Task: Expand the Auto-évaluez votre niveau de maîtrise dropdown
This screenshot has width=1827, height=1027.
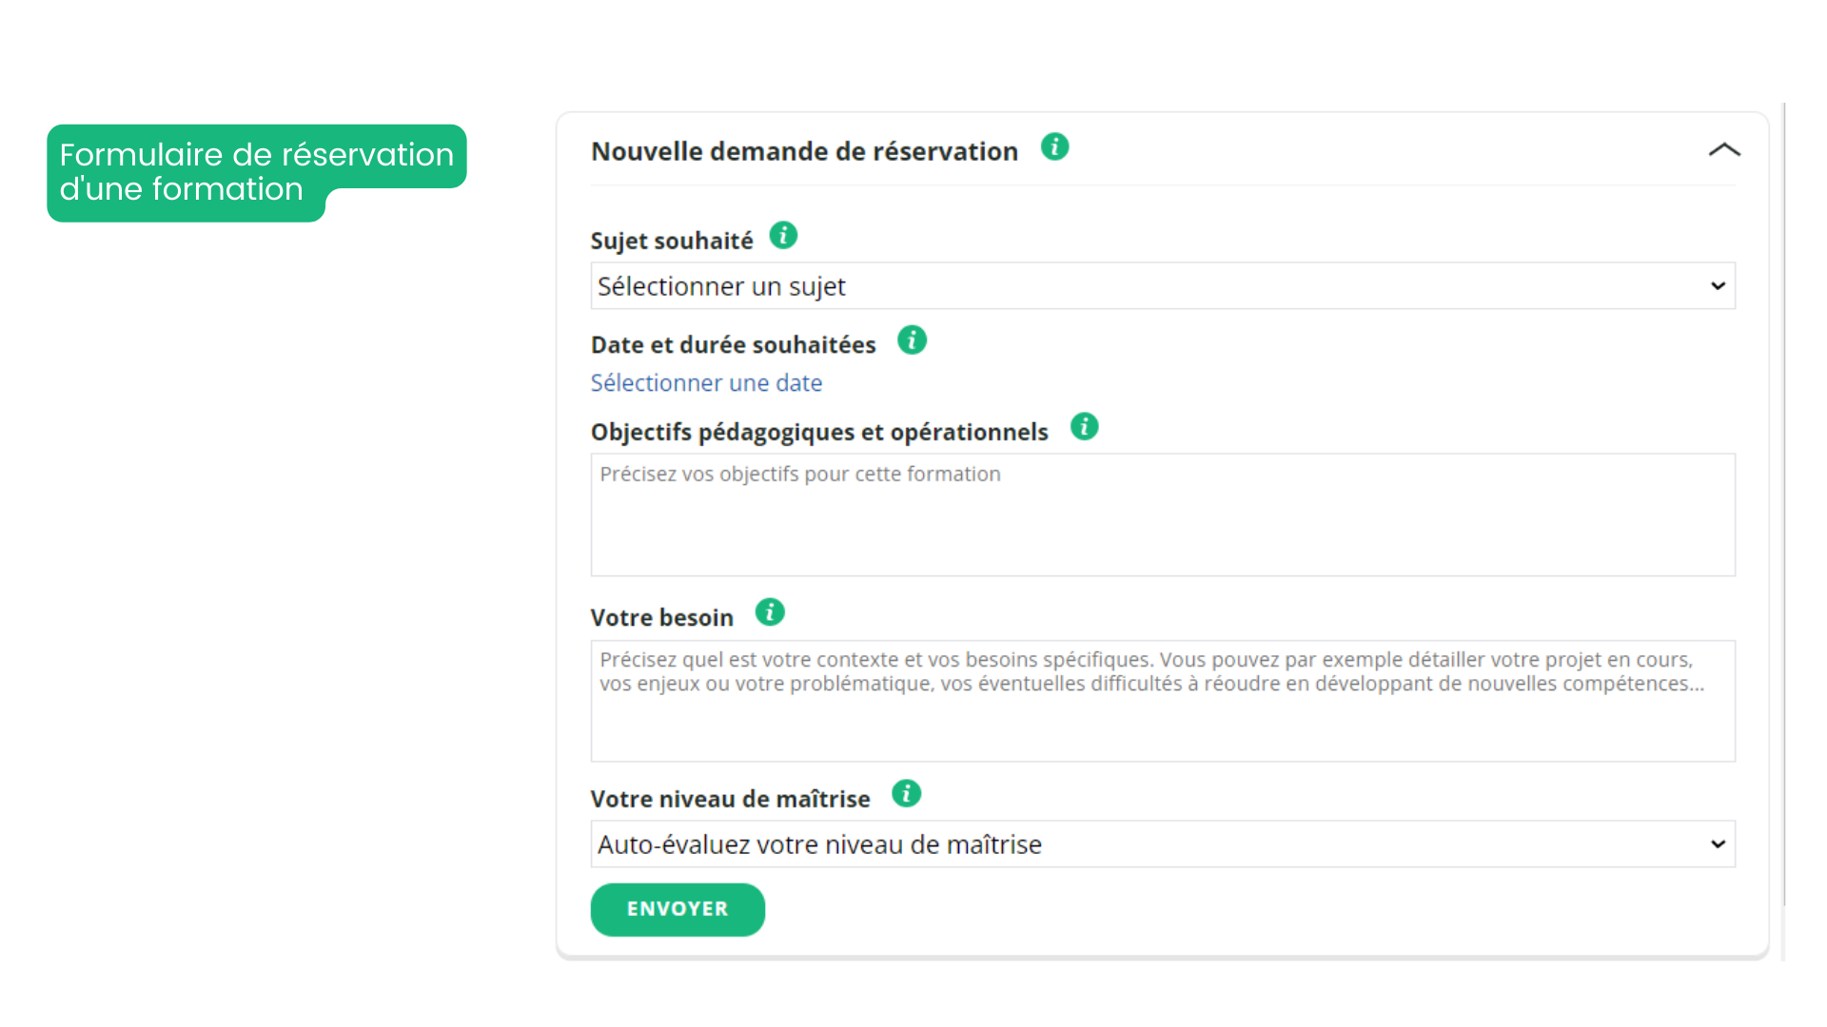Action: tap(1162, 844)
